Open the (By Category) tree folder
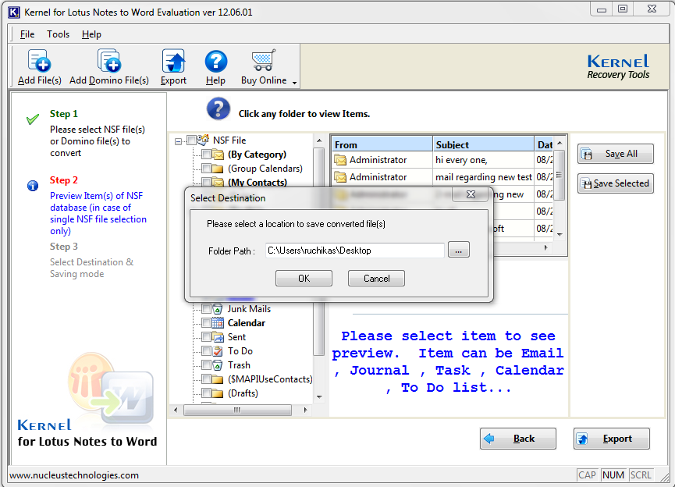Viewport: 675px width, 487px height. point(257,155)
